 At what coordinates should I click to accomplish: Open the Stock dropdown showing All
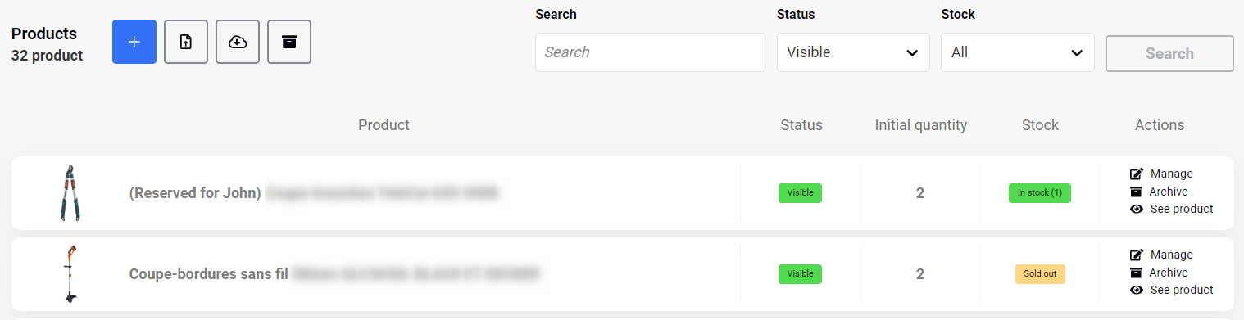pyautogui.click(x=1018, y=52)
